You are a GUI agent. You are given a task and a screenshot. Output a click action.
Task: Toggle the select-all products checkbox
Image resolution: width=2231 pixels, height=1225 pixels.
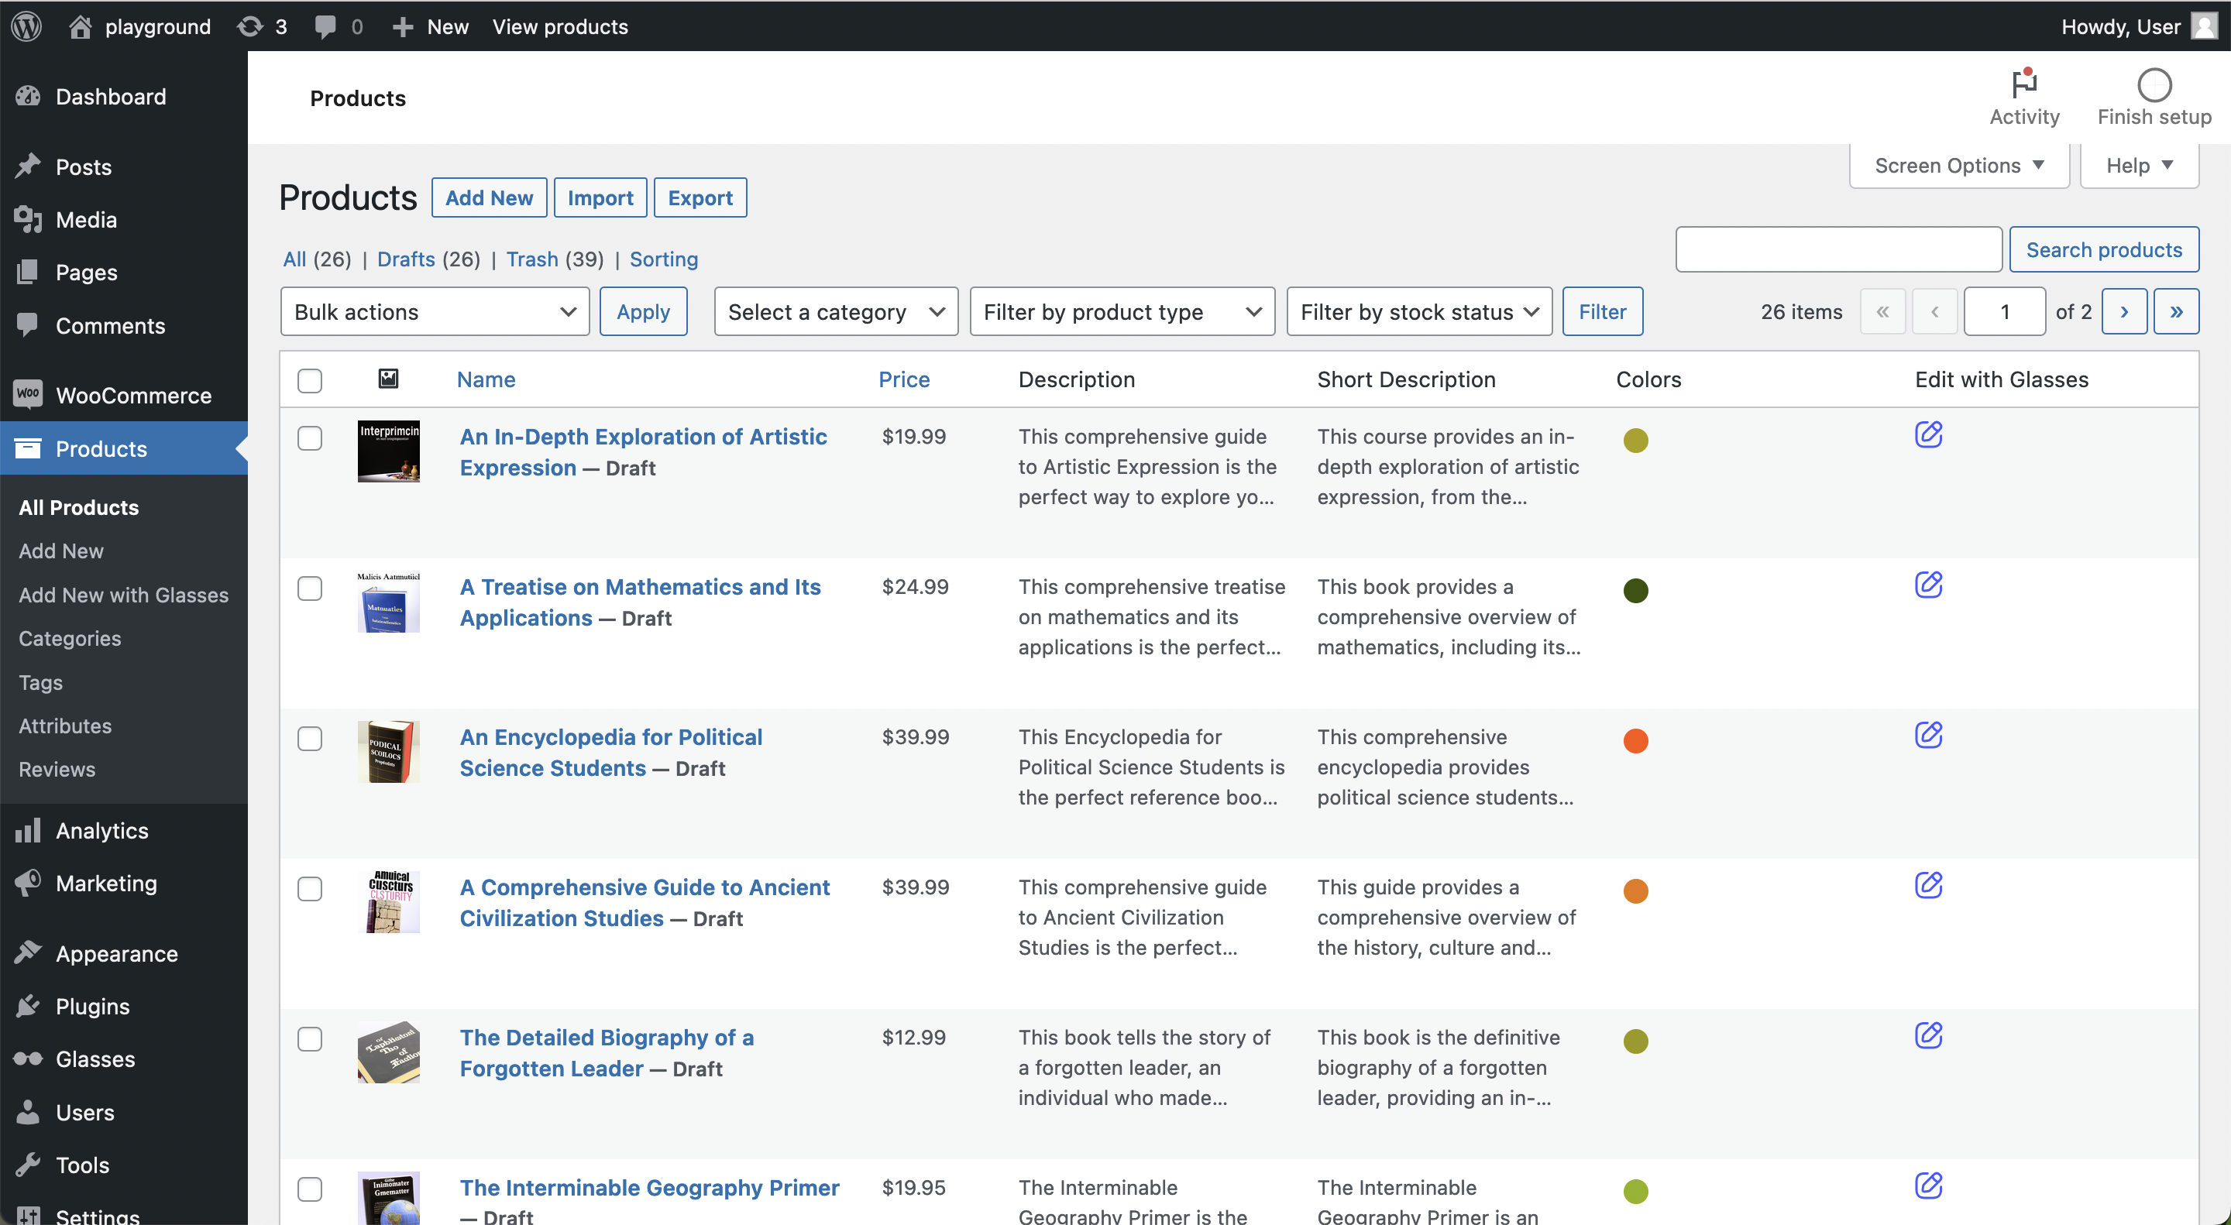pos(309,380)
